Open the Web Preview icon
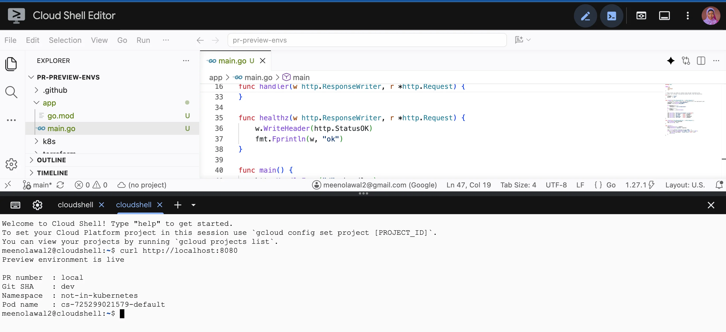This screenshot has height=332, width=726. pos(641,16)
